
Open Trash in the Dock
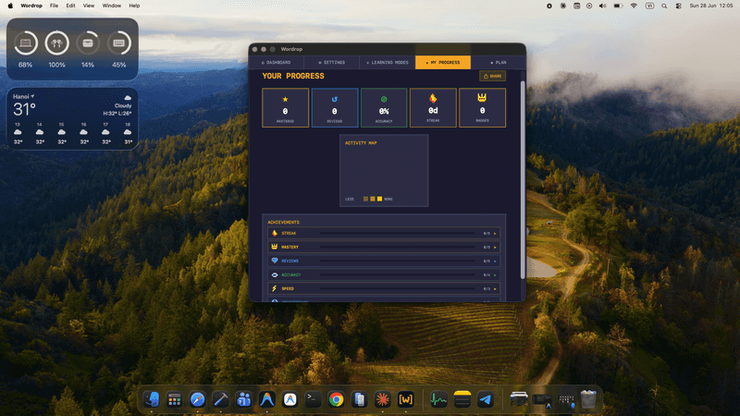point(588,399)
